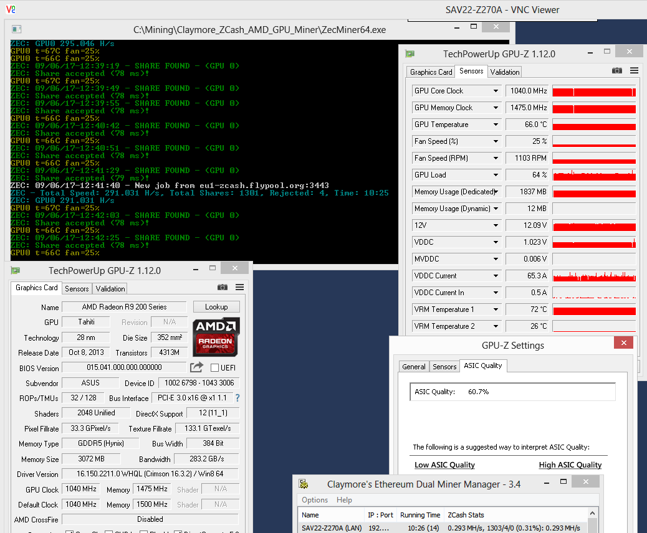Click the Tahiti GPU field

point(86,322)
